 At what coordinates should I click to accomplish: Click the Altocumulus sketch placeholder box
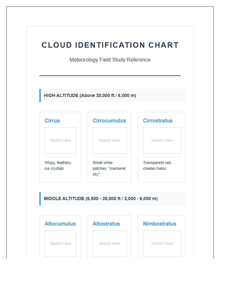pyautogui.click(x=60, y=244)
